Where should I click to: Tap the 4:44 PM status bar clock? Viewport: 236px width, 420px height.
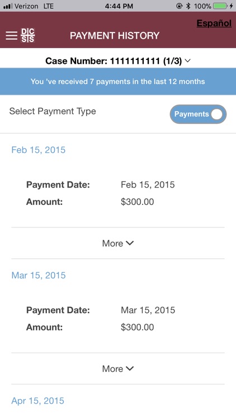pos(119,6)
